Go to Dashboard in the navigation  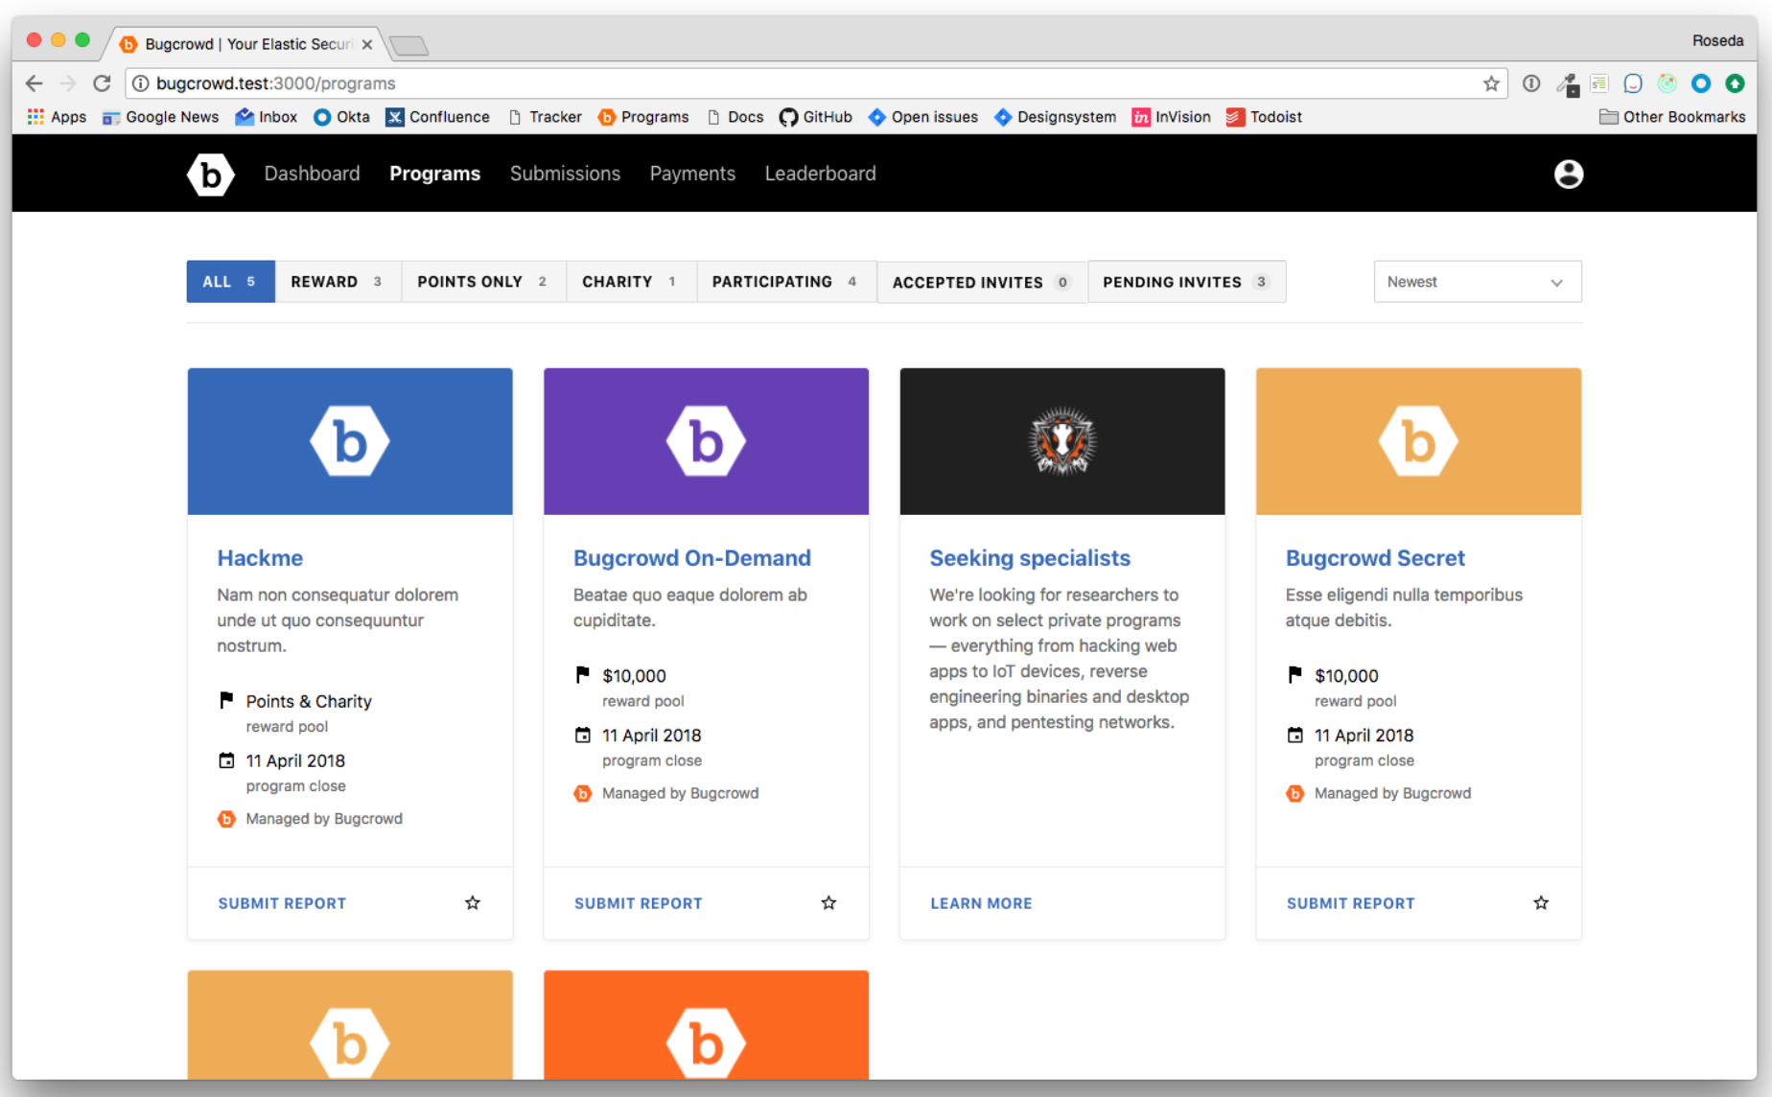[x=313, y=174]
